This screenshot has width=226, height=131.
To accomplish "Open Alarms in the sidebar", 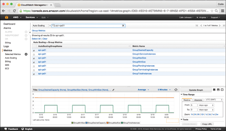I will [x=7, y=28].
